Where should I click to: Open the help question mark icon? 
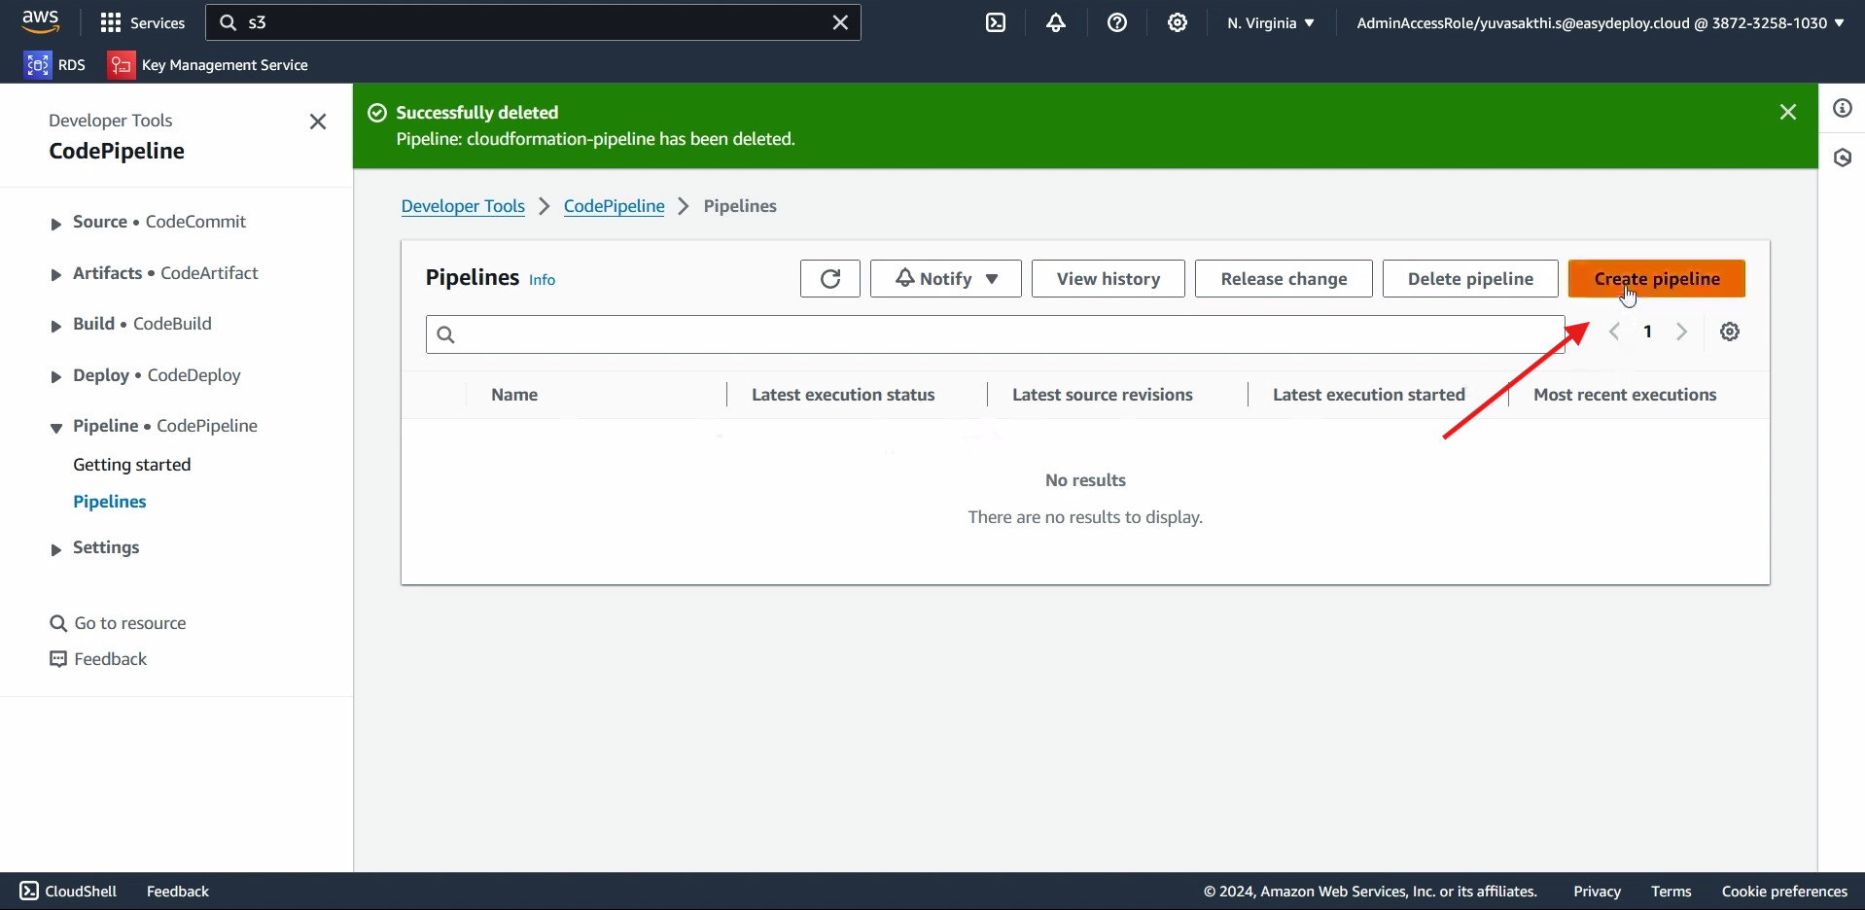[1117, 22]
